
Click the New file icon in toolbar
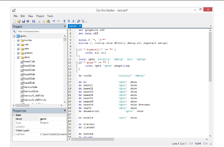coord(14,21)
